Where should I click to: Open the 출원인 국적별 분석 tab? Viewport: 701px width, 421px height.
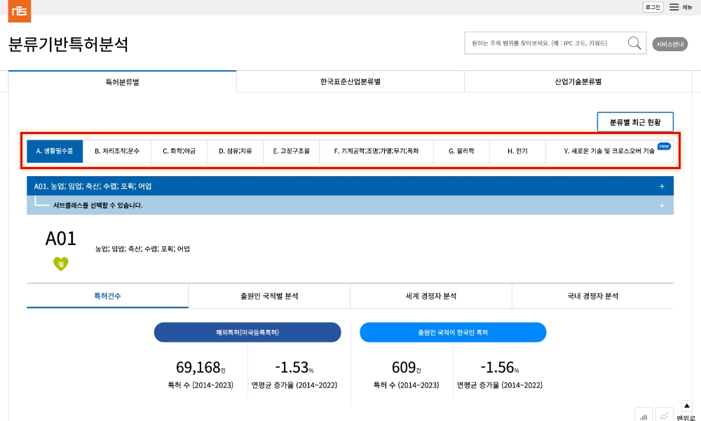click(269, 295)
